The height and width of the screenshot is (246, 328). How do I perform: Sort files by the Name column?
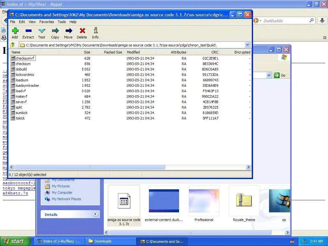(35, 52)
